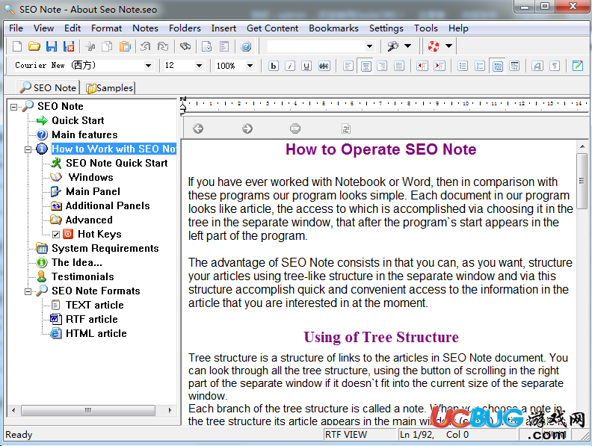Open the font settings 'A' icon
The height and width of the screenshot is (446, 592).
pyautogui.click(x=537, y=66)
